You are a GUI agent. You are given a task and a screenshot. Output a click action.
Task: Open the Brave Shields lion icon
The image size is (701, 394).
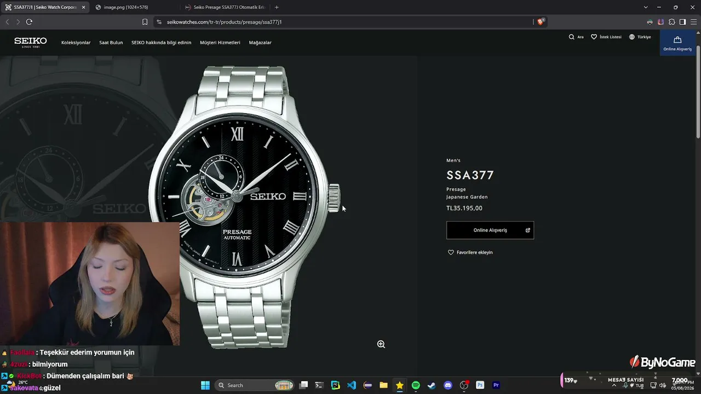coord(541,22)
